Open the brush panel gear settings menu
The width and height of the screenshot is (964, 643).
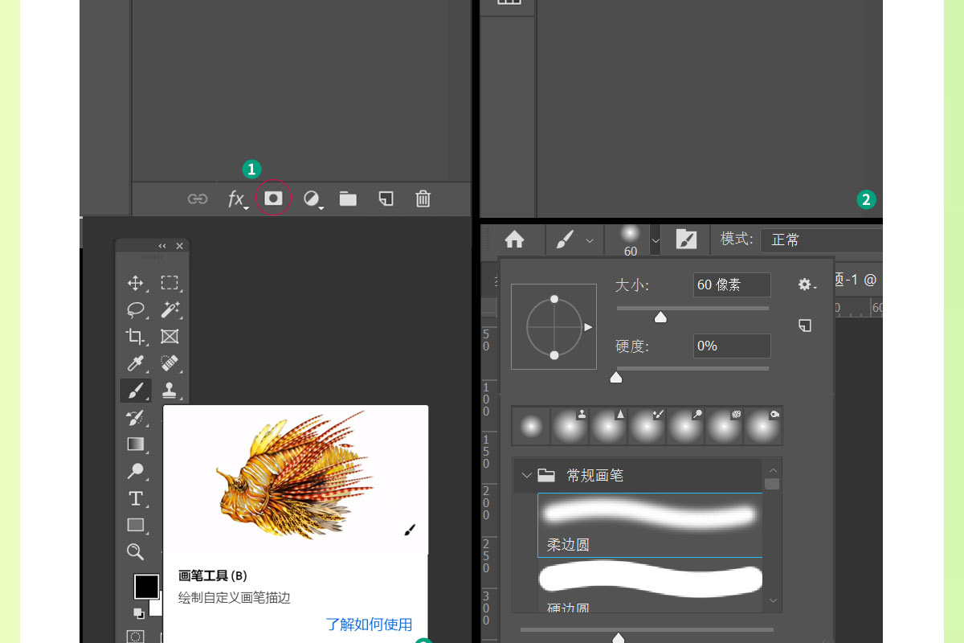pyautogui.click(x=806, y=285)
